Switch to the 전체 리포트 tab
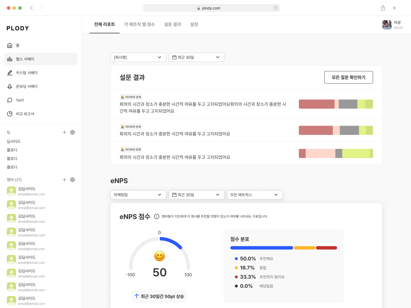 (104, 25)
